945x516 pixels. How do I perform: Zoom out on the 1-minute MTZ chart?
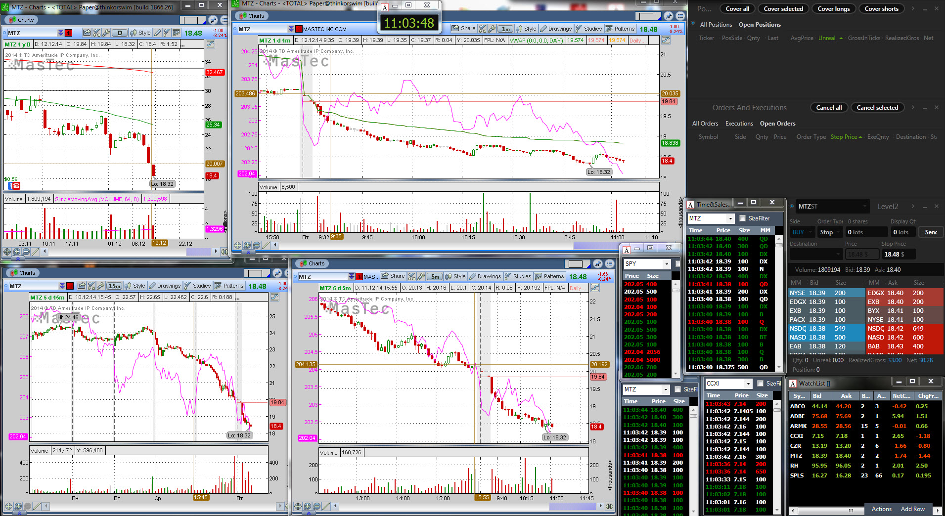256,245
